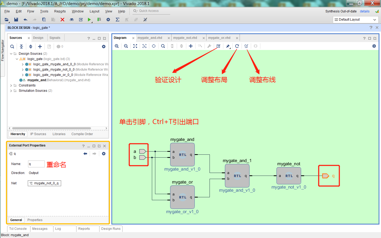Open Sources panel settings gear

click(x=104, y=46)
